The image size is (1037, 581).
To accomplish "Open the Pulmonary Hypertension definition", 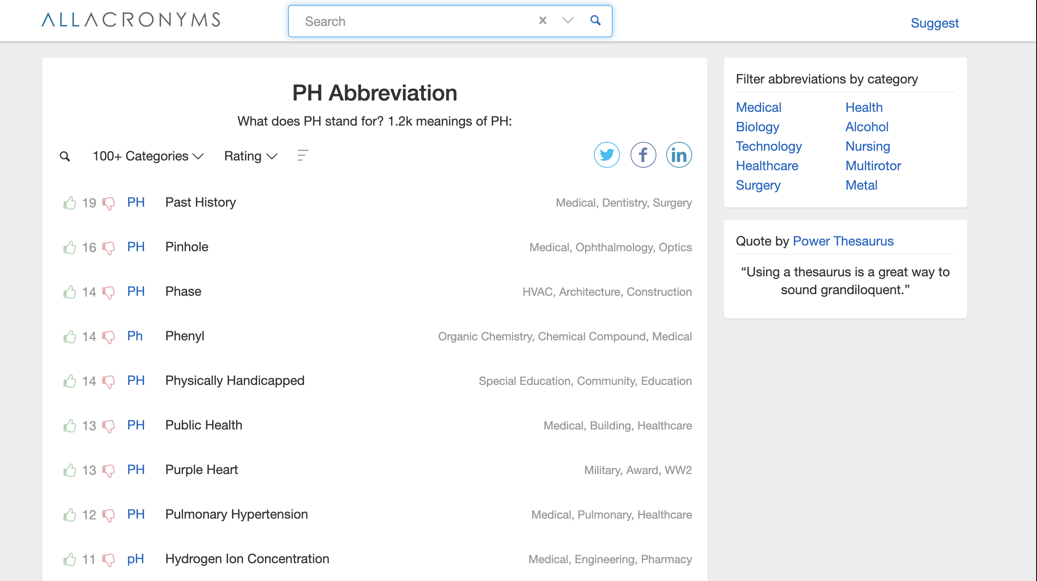I will coord(236,515).
